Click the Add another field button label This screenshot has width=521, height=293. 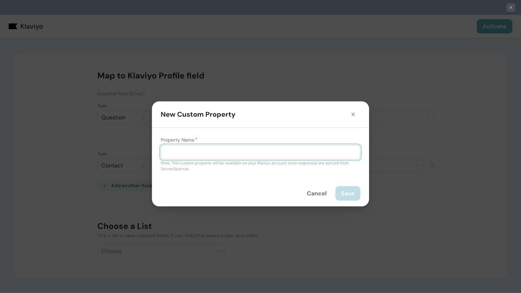(x=131, y=185)
